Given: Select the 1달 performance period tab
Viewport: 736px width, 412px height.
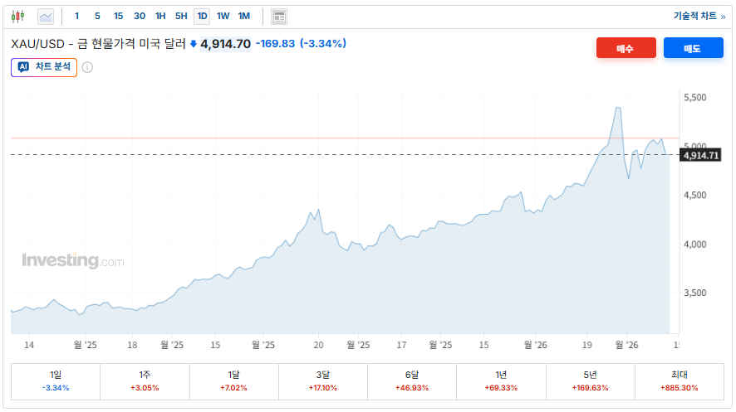Looking at the screenshot, I should coord(234,380).
